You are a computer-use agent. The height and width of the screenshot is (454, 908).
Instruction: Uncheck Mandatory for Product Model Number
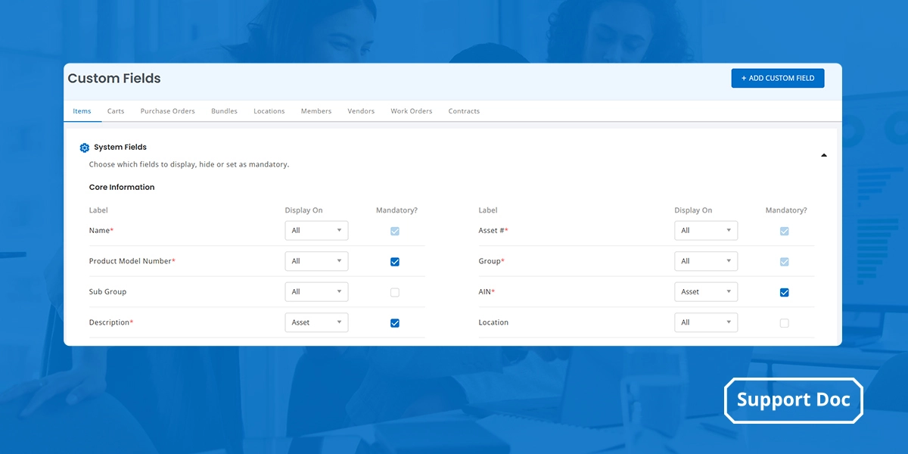click(395, 262)
